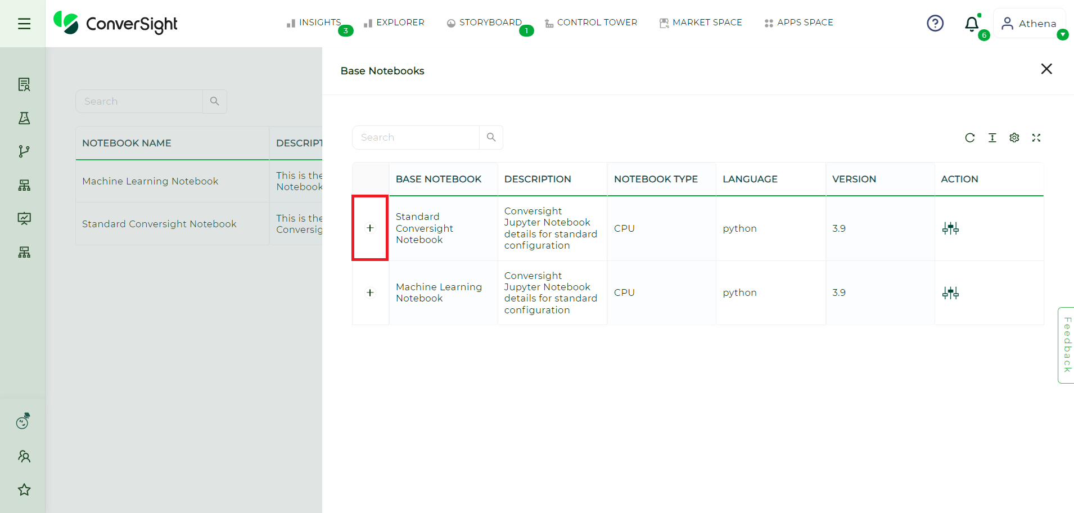1074x513 pixels.
Task: Open the git branch sidebar icon
Action: (24, 151)
